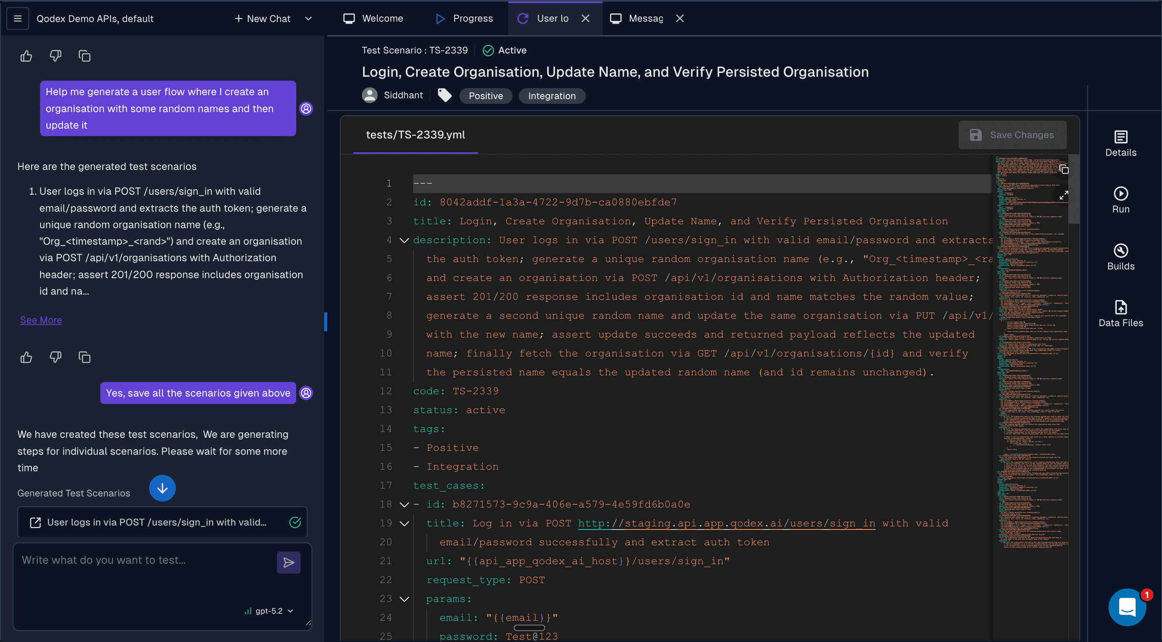Click the Save Changes button
The image size is (1162, 642).
pyautogui.click(x=1012, y=135)
